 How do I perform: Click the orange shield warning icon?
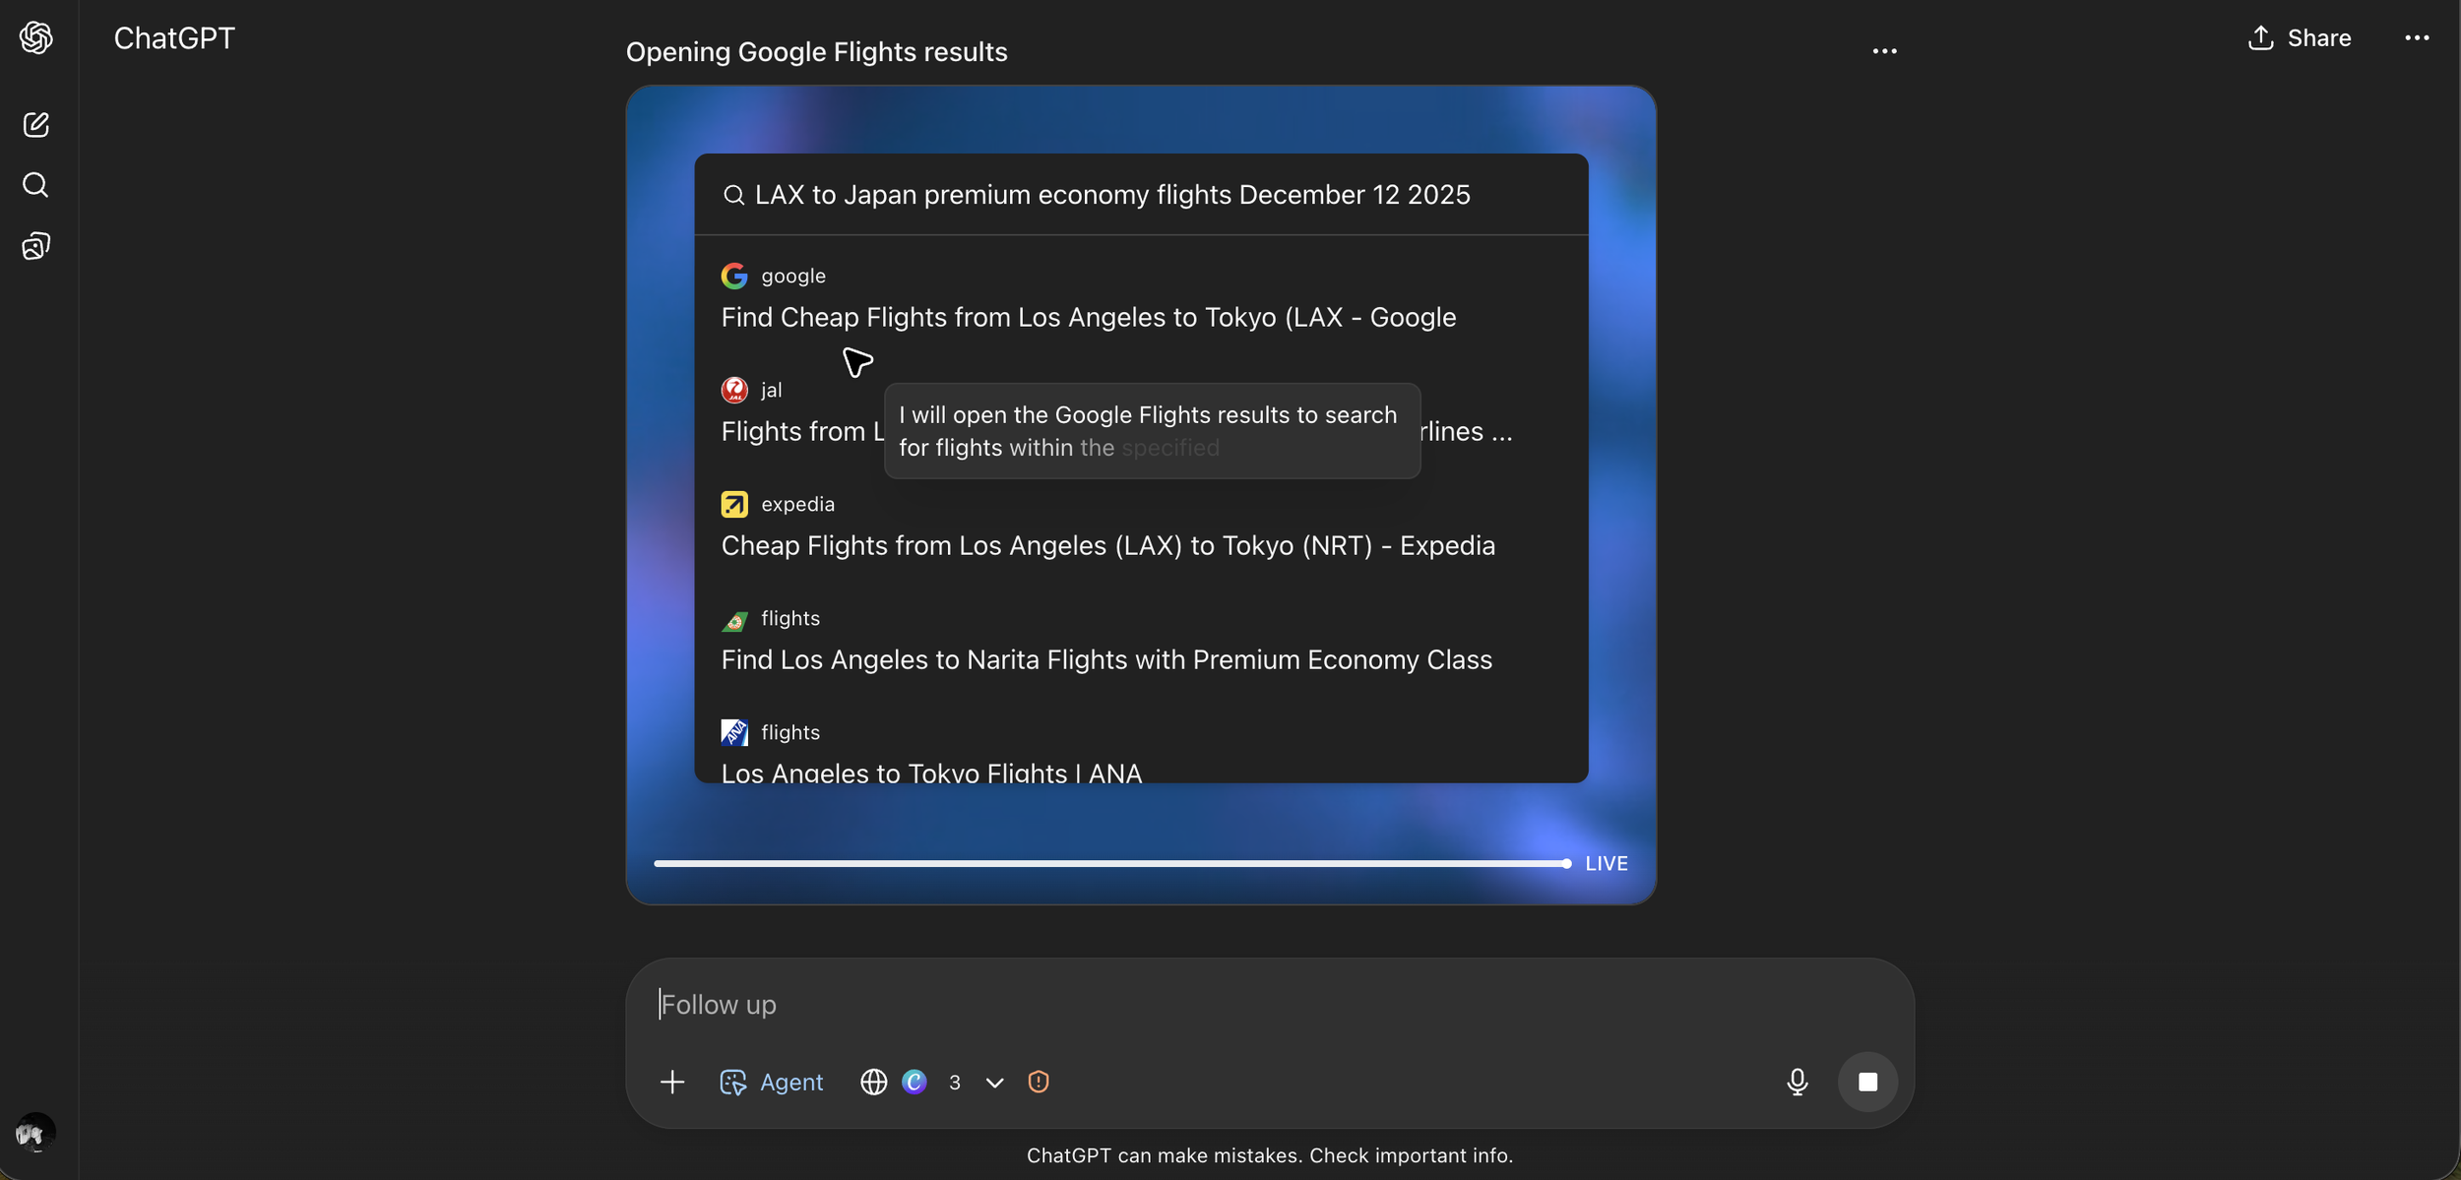pyautogui.click(x=1038, y=1083)
